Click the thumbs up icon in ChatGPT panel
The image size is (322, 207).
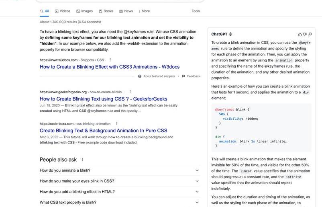(300, 34)
